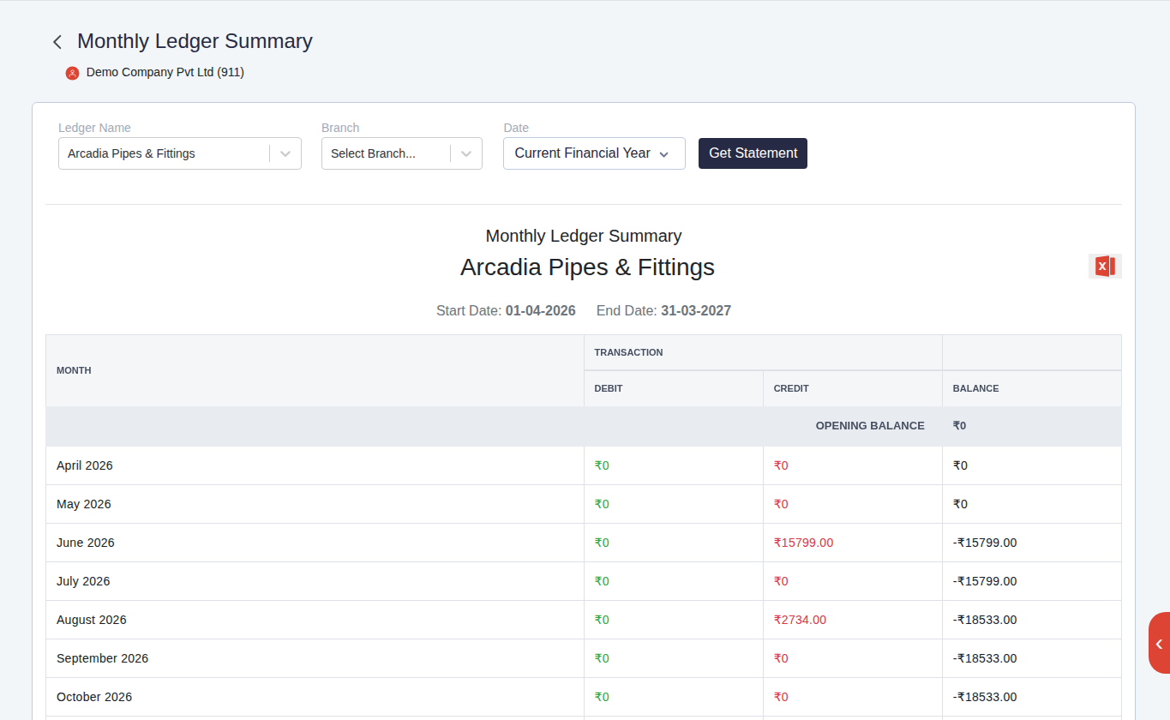
Task: Click the MONTH column header
Action: pyautogui.click(x=315, y=370)
